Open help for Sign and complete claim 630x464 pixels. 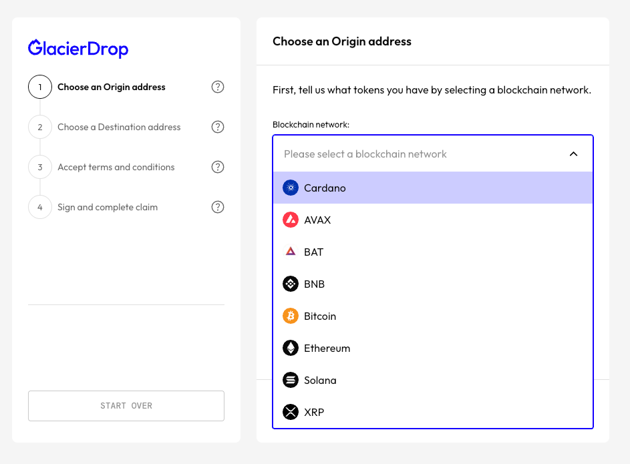click(x=218, y=207)
